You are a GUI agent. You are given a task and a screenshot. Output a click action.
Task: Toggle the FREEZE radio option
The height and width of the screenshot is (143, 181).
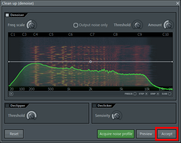tap(135, 94)
